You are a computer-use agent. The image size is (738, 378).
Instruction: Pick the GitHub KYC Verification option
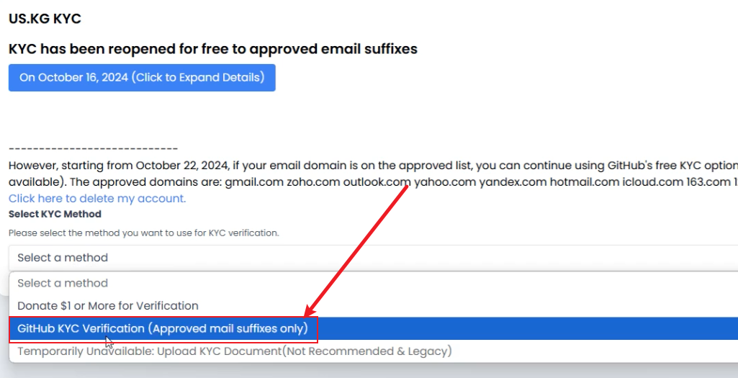163,328
